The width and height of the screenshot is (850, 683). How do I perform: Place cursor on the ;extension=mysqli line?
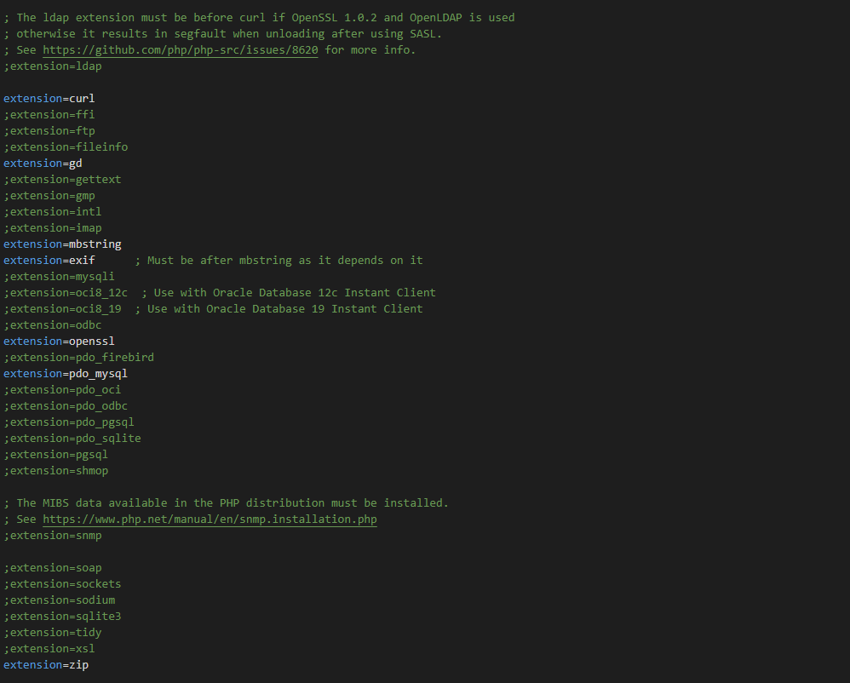click(59, 277)
